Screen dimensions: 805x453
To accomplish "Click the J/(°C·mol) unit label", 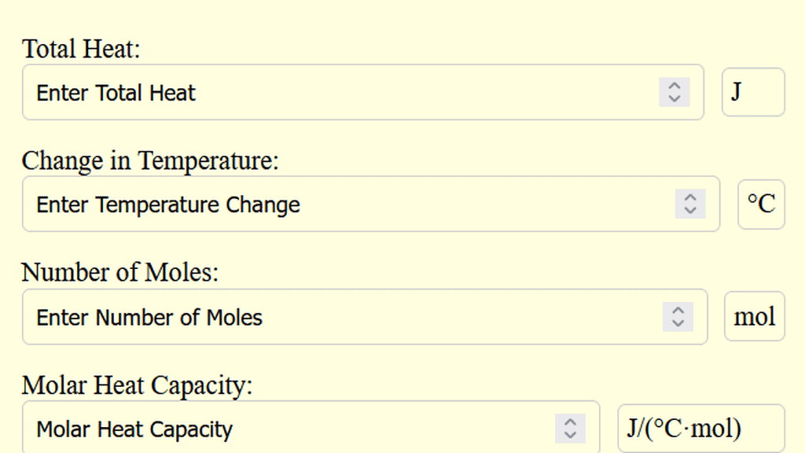I will (700, 429).
